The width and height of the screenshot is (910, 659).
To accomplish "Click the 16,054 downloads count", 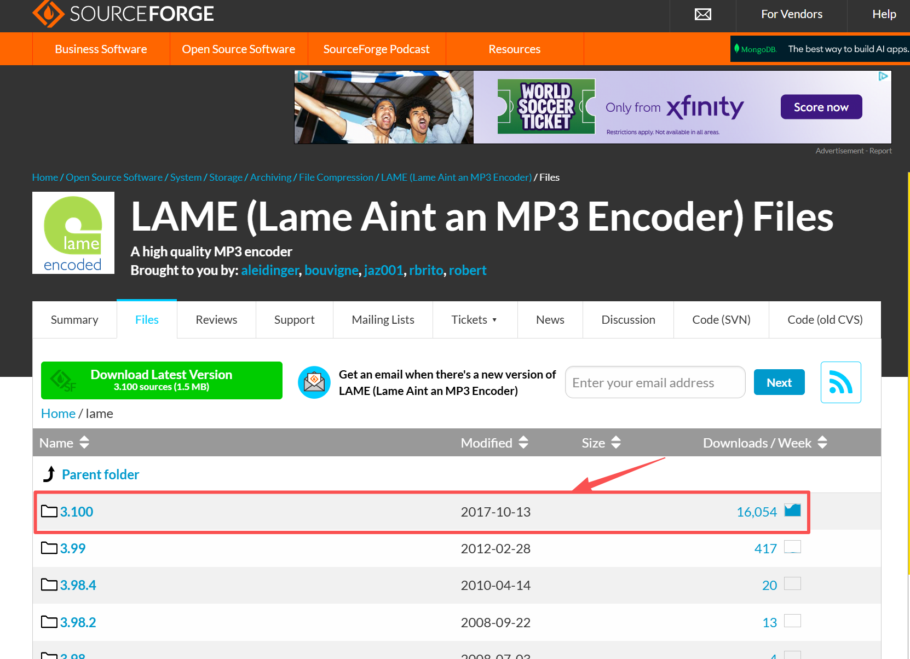I will pos(757,512).
